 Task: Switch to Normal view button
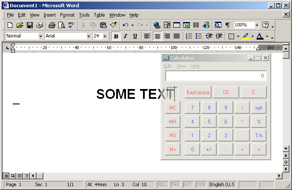6,176
